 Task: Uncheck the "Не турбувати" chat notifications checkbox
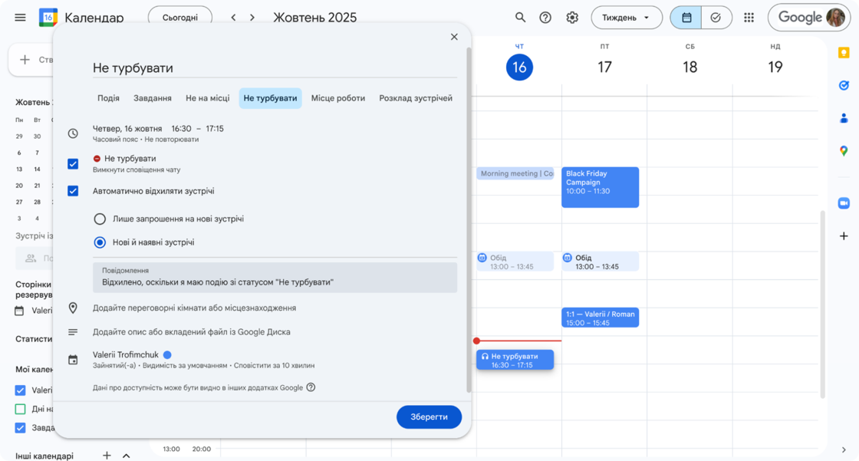coord(73,163)
